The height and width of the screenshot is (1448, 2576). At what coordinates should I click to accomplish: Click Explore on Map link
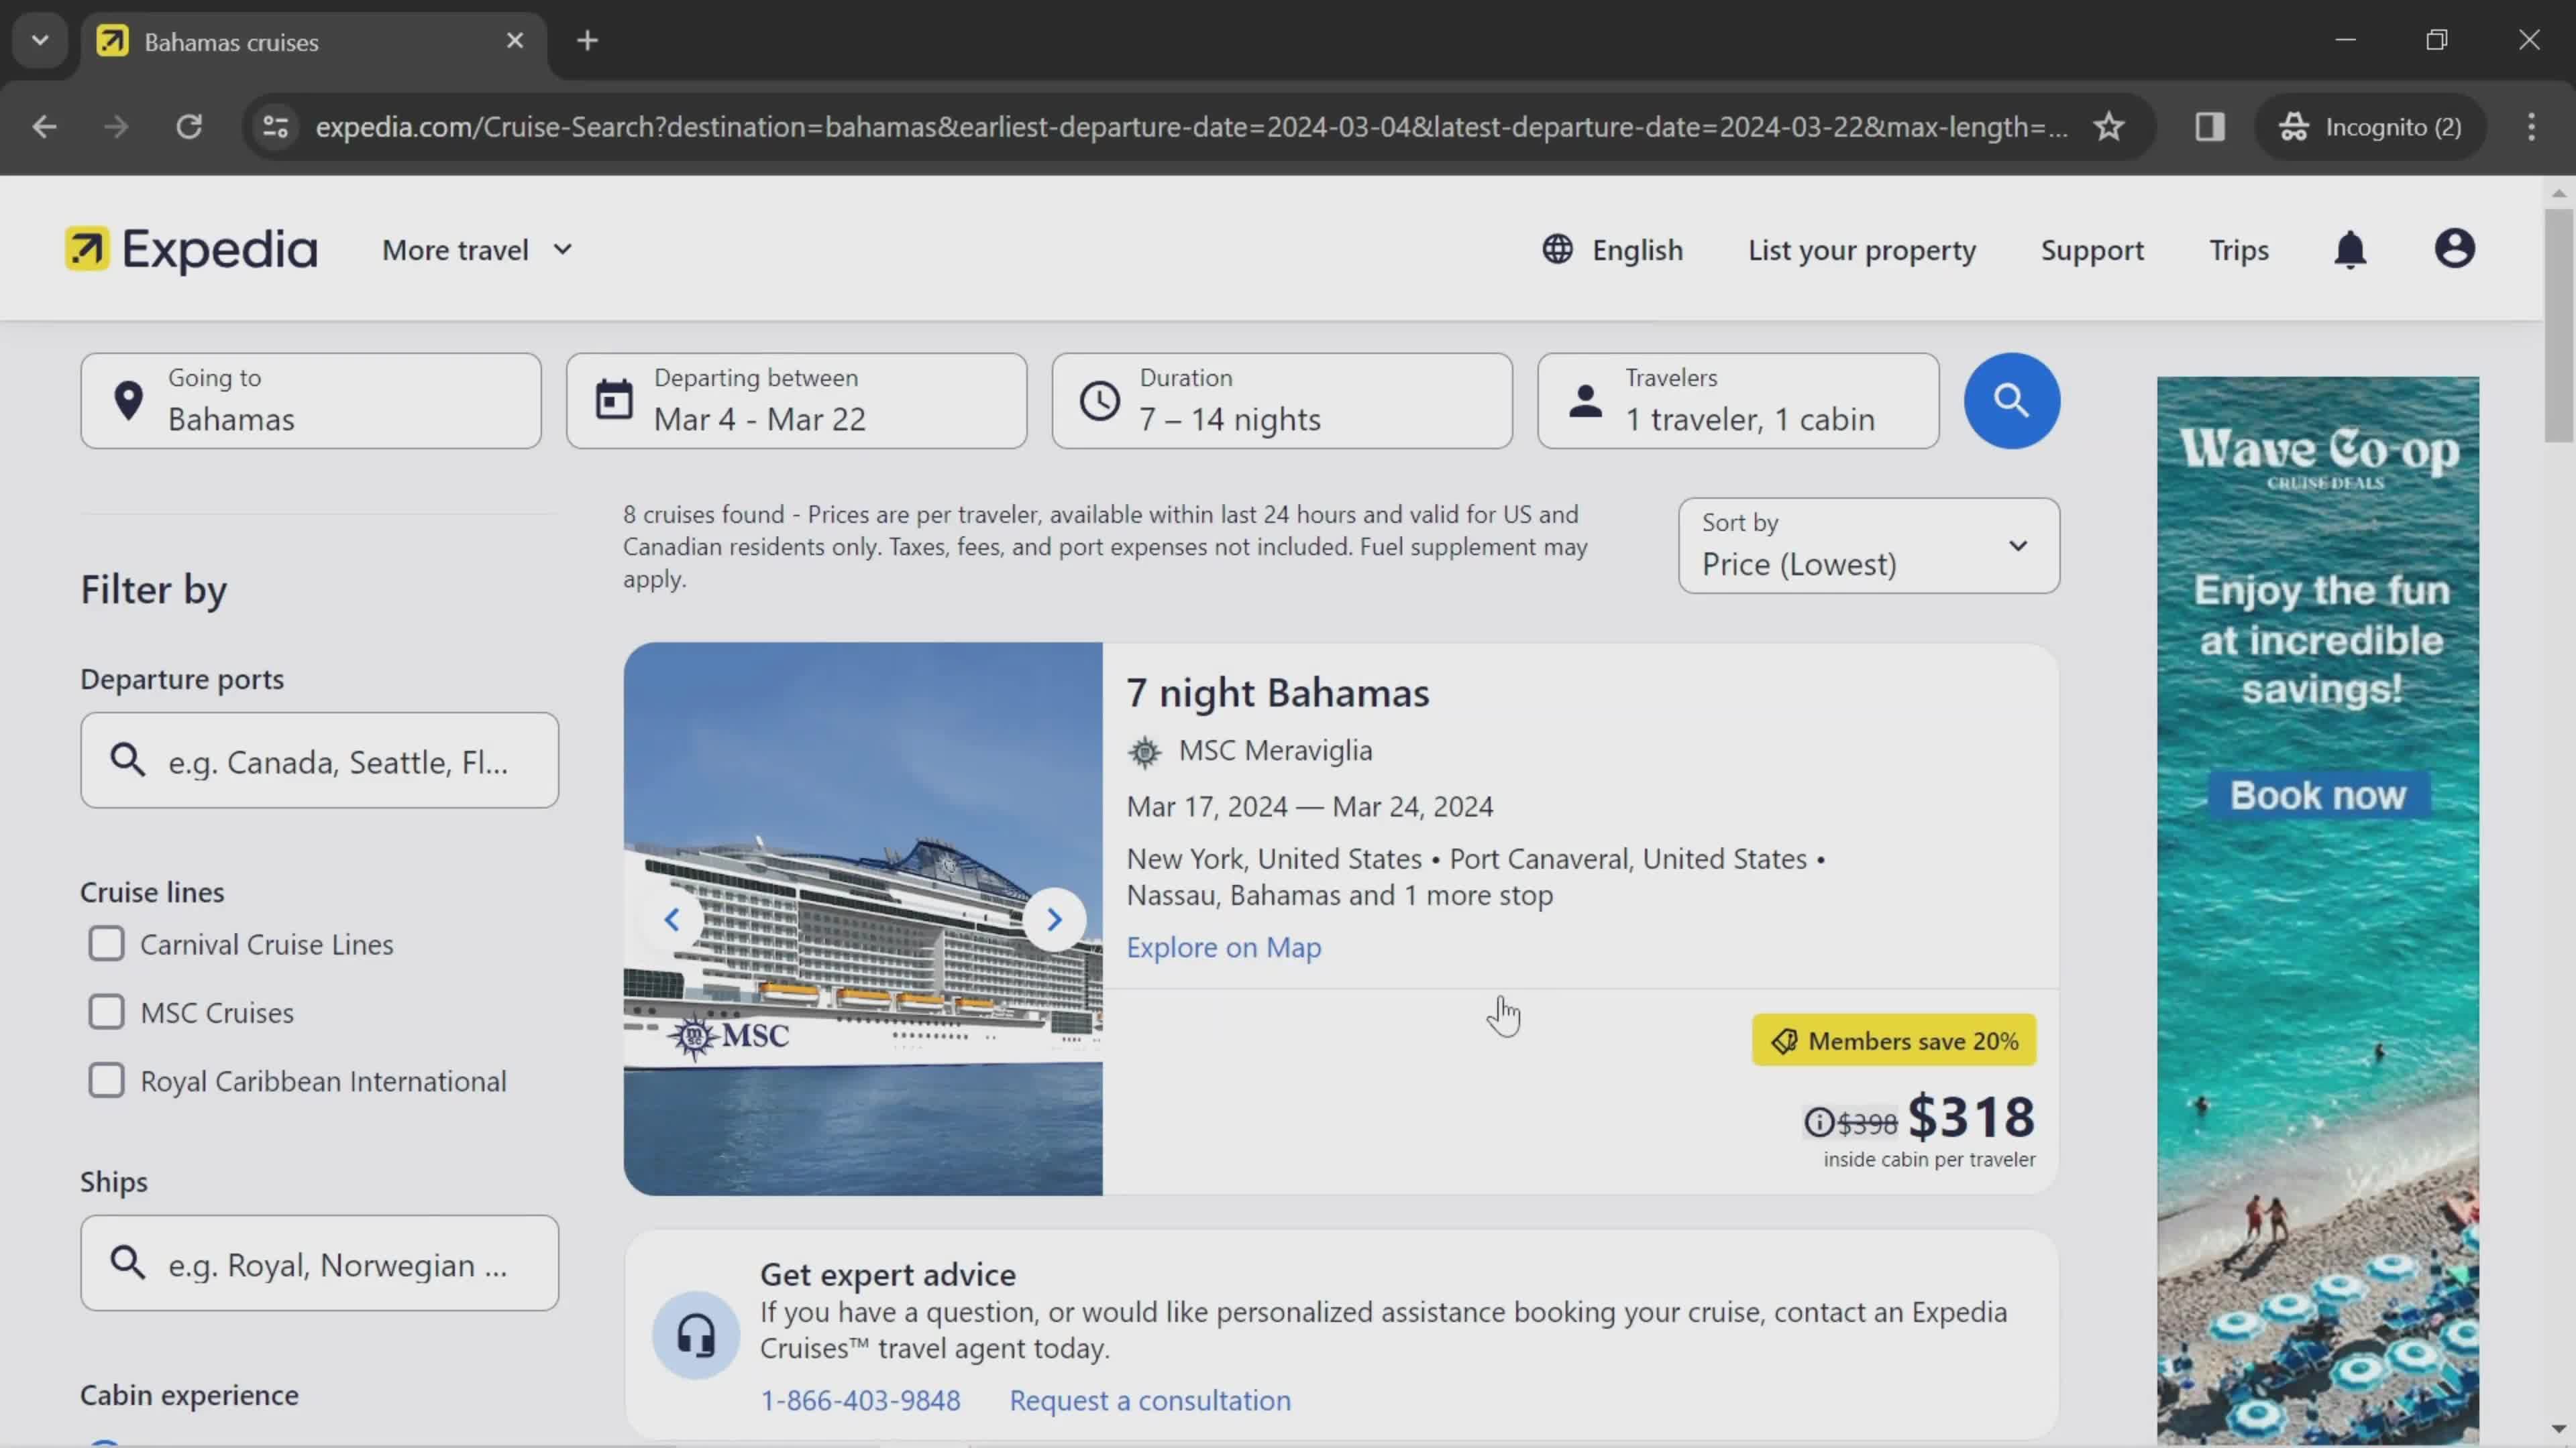tap(1223, 947)
